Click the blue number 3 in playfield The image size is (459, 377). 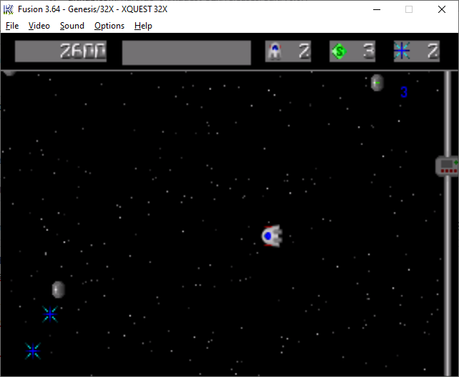tap(404, 92)
